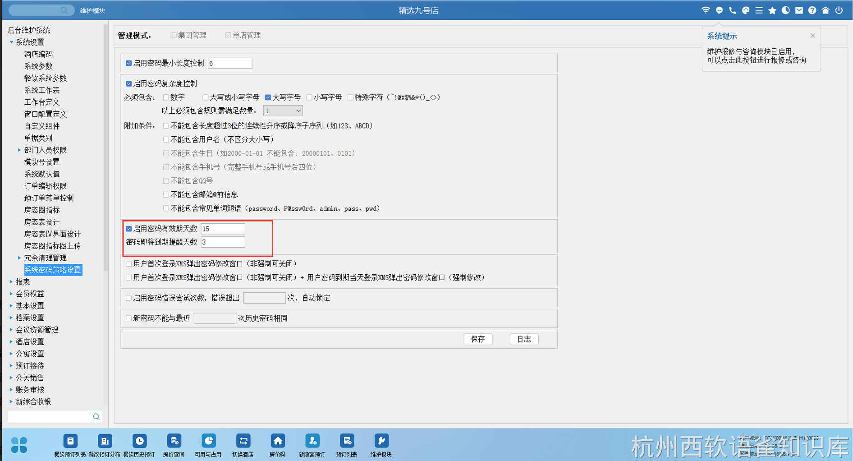The image size is (853, 461).
Task: Open the 房价查询 icon
Action: (174, 441)
